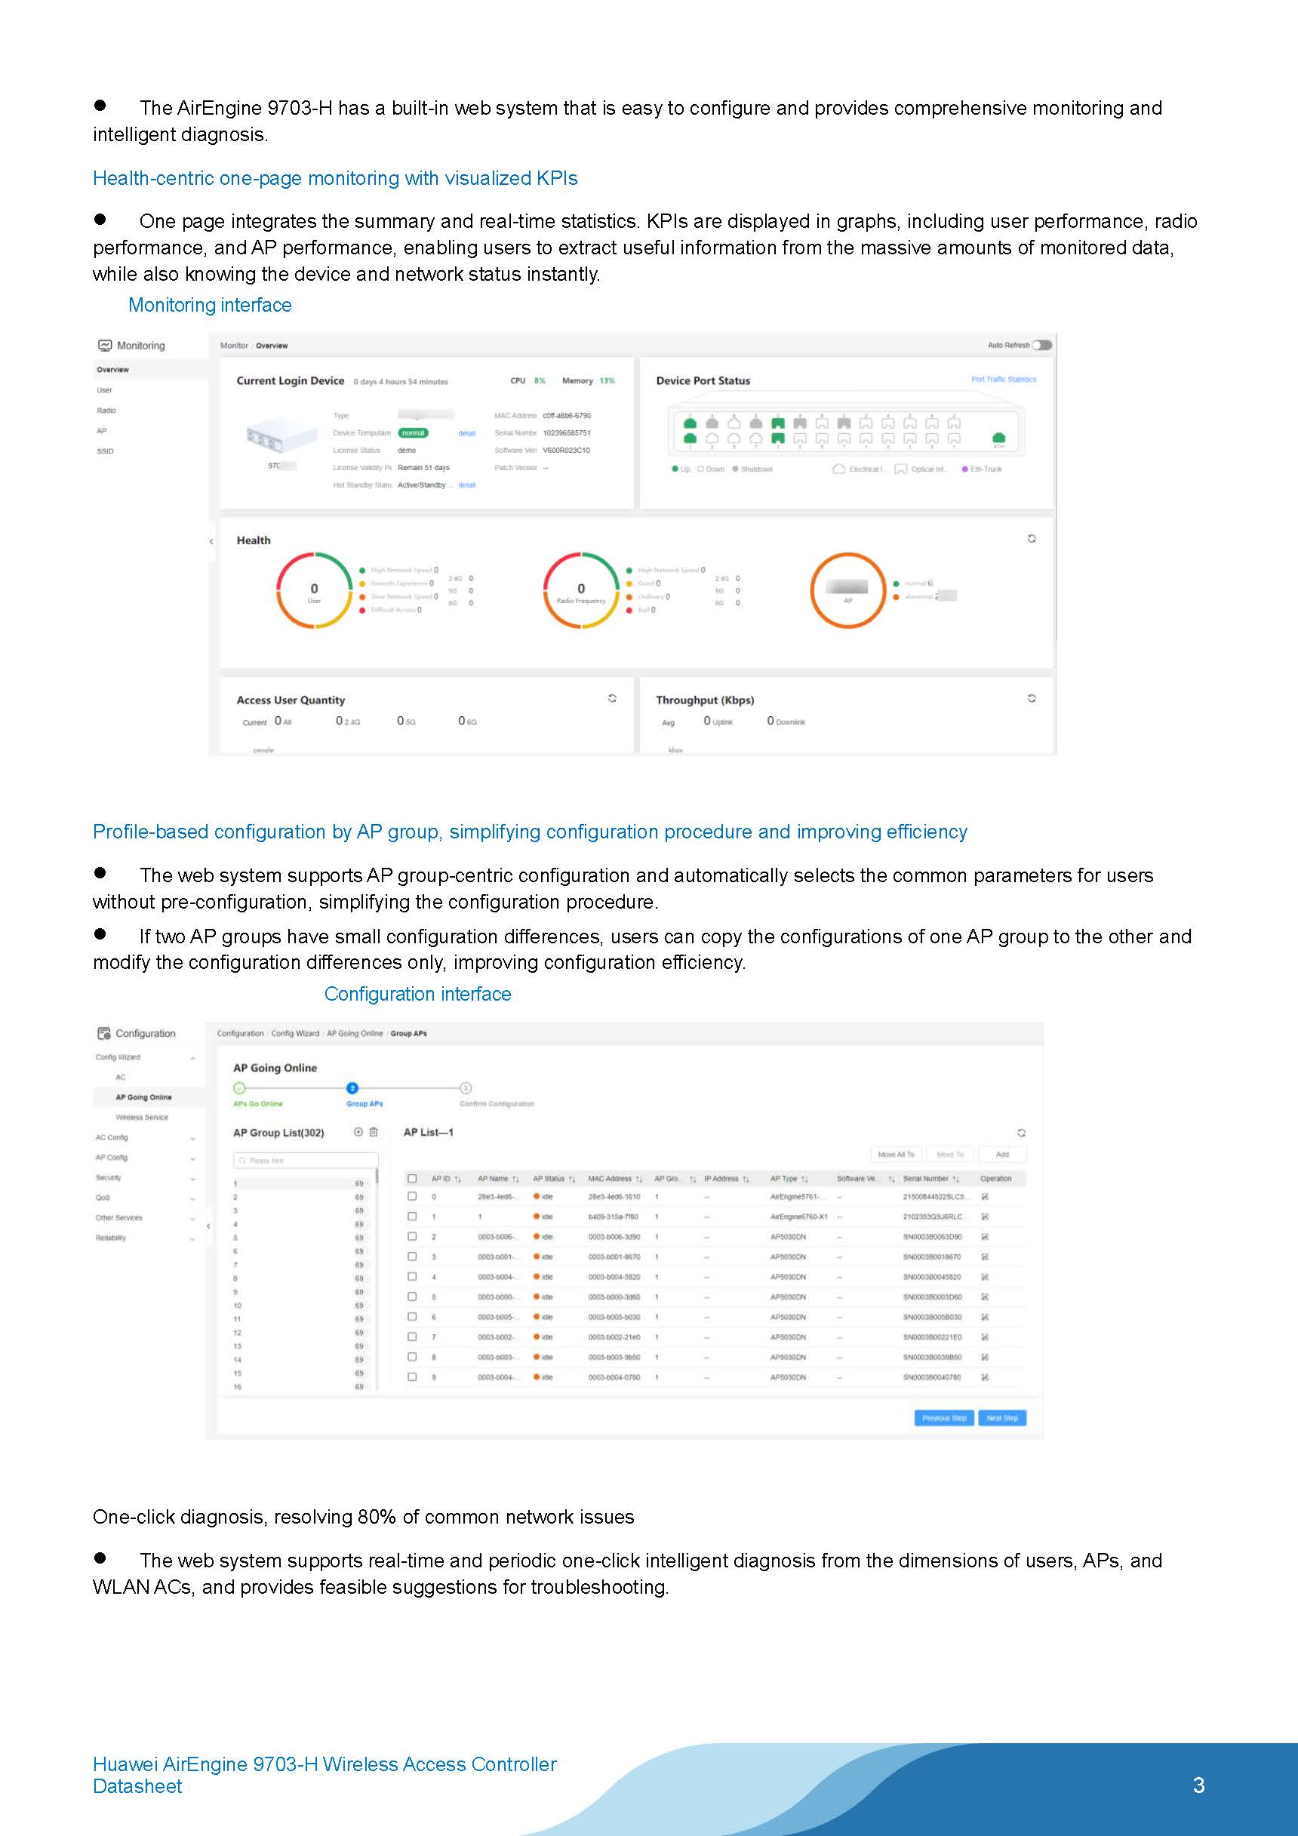
Task: Open the Port Traffic Statistics link
Action: point(1003,379)
